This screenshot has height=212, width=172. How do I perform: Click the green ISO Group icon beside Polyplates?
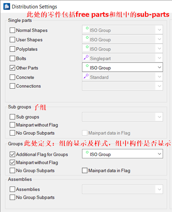[87, 47]
